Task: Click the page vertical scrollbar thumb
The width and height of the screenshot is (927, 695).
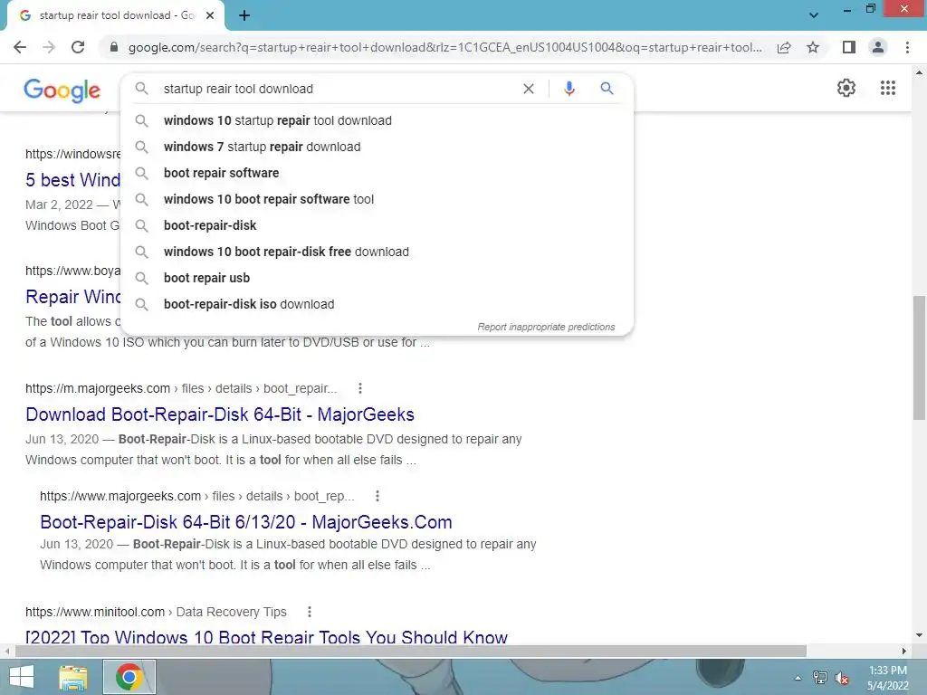Action: pos(919,357)
